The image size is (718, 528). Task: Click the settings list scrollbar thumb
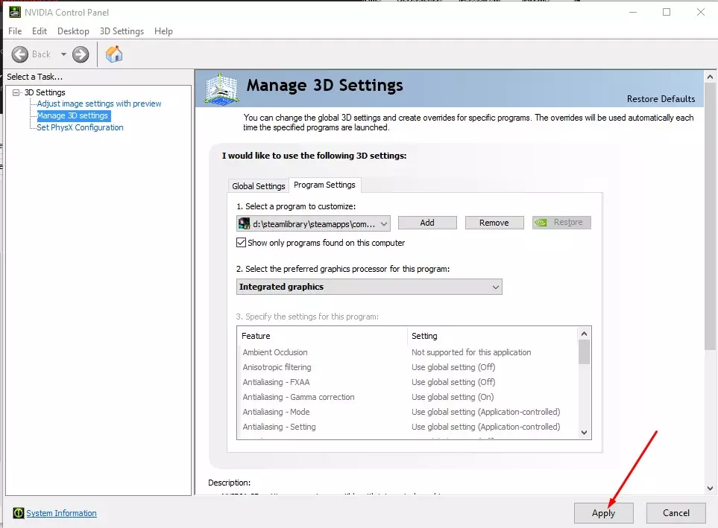584,352
